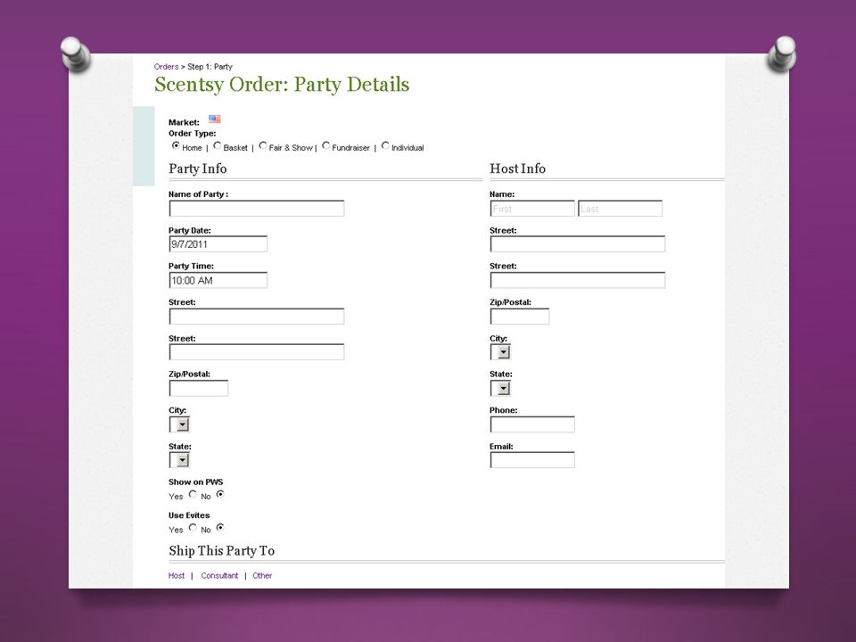Click the Party Time field
The image size is (856, 642).
218,280
